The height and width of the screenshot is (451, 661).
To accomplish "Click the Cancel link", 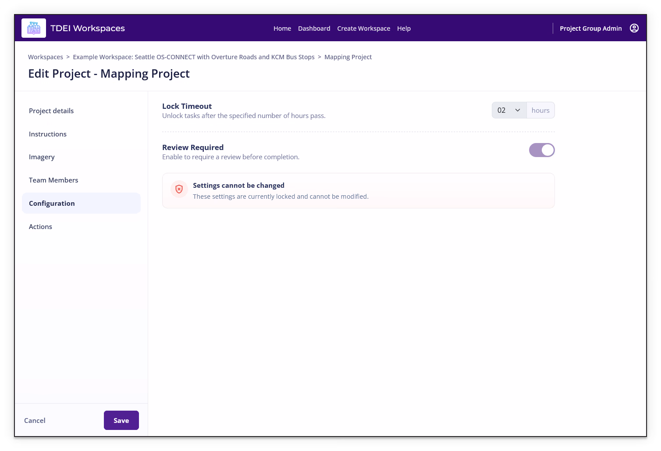I will pos(35,420).
